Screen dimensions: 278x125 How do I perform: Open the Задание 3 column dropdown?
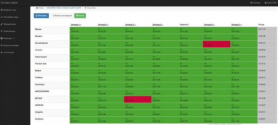tap(130, 25)
